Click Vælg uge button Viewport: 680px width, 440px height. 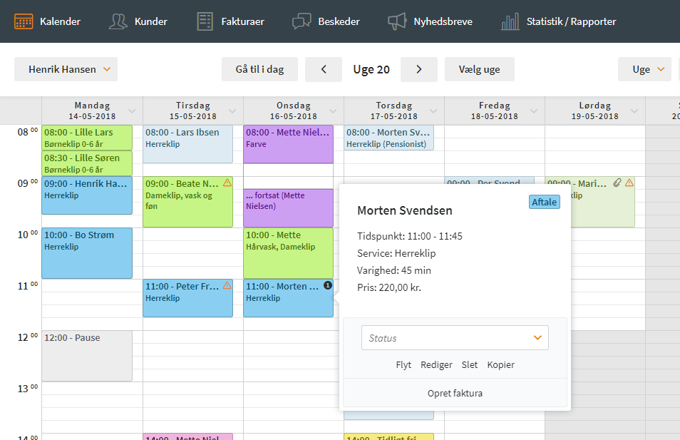pyautogui.click(x=480, y=69)
